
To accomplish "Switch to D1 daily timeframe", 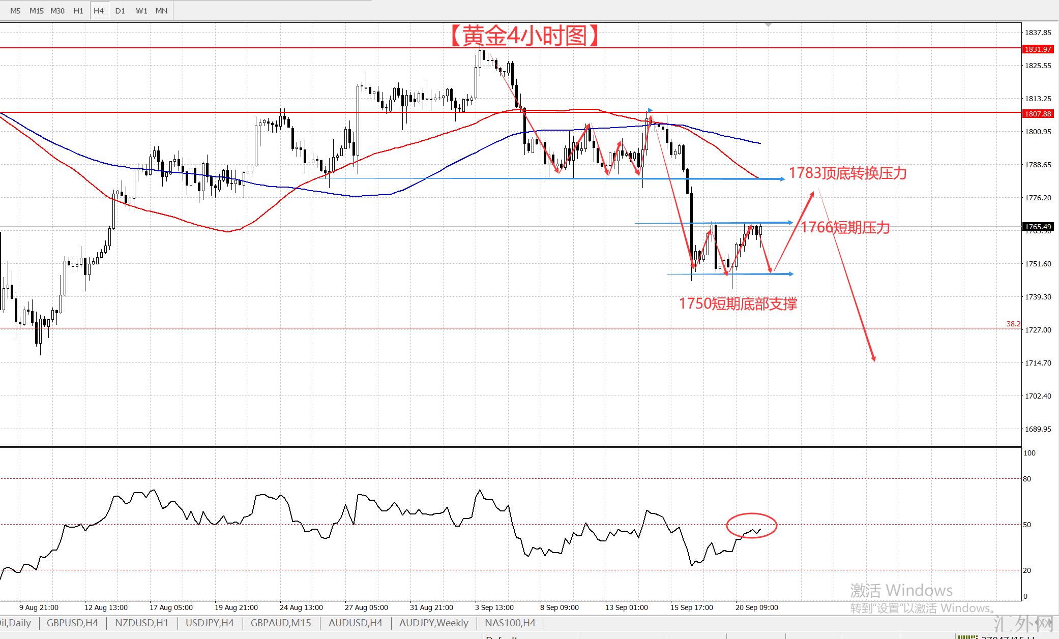I will click(120, 11).
